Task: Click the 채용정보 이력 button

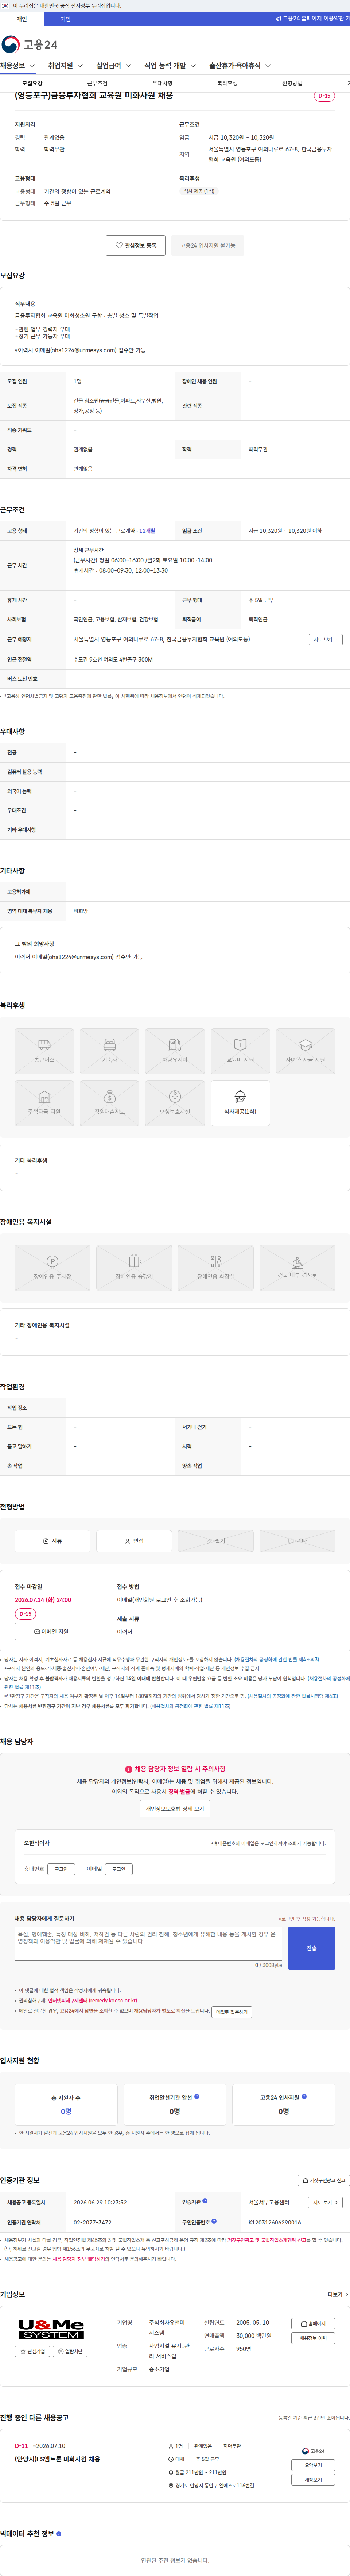Action: [x=313, y=2338]
